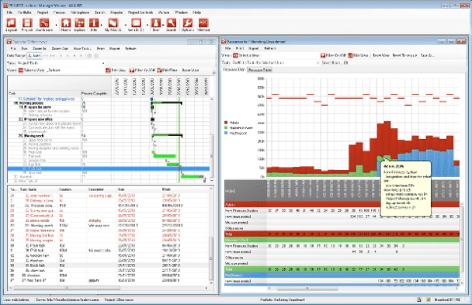Toggle Filter On/Off in Gantt window
Image resolution: width=472 pixels, height=305 pixels.
point(142,70)
